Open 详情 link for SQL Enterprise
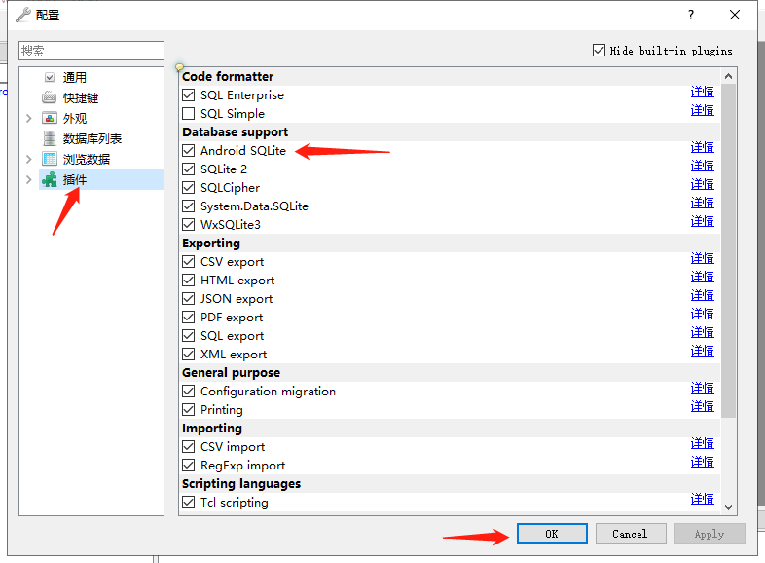Viewport: 765px width, 563px height. [x=703, y=92]
